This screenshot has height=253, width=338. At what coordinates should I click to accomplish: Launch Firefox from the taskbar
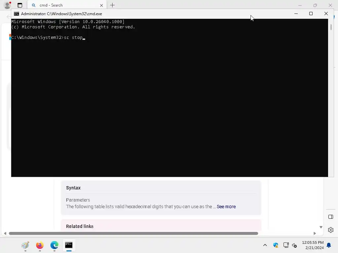click(40, 245)
